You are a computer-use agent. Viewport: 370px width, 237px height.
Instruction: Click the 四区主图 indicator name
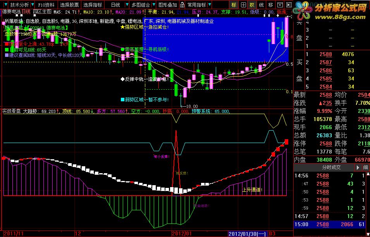click(42, 12)
